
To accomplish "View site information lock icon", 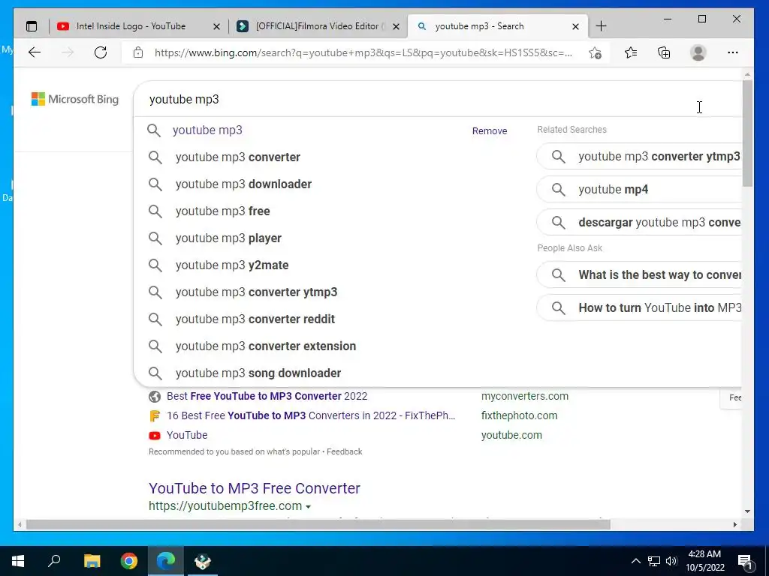I will pyautogui.click(x=138, y=52).
